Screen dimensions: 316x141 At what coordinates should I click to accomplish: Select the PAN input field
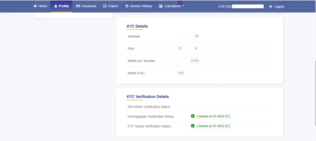(x=188, y=48)
